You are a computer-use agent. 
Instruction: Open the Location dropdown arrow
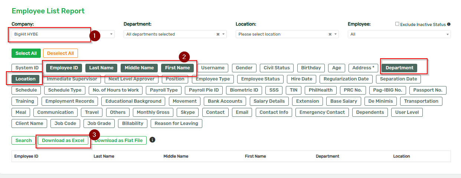coord(336,34)
